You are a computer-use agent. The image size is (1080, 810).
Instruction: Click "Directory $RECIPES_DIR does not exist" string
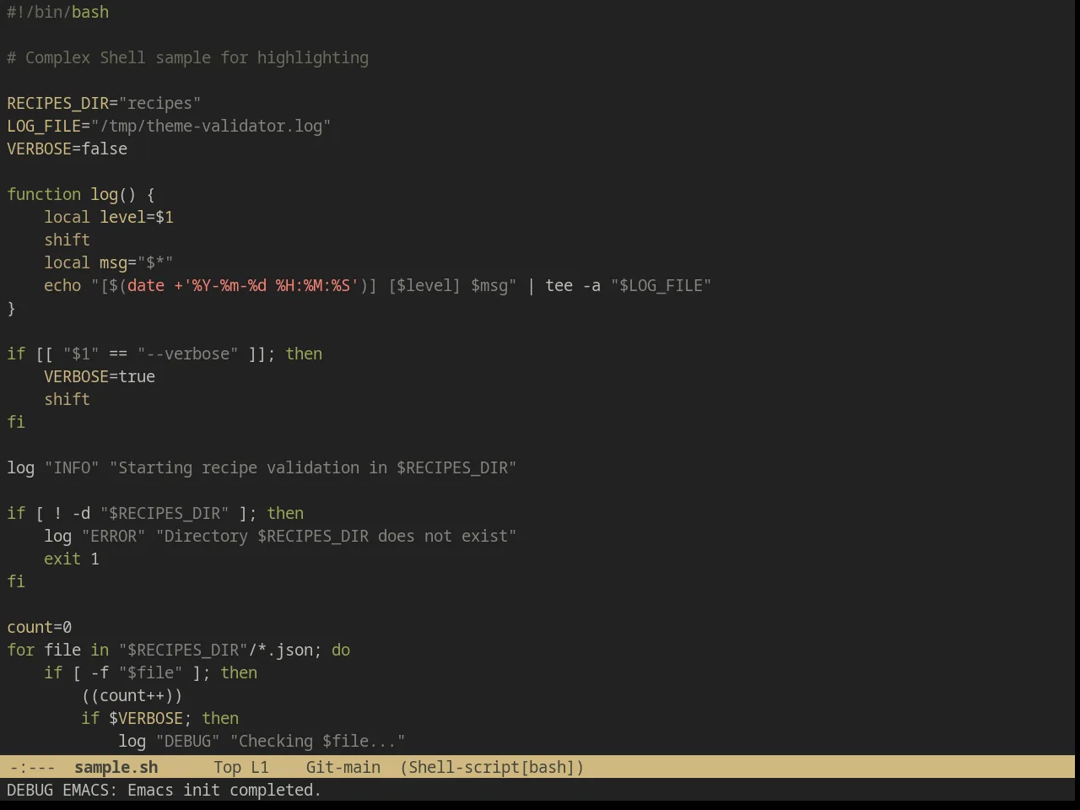pyautogui.click(x=336, y=537)
